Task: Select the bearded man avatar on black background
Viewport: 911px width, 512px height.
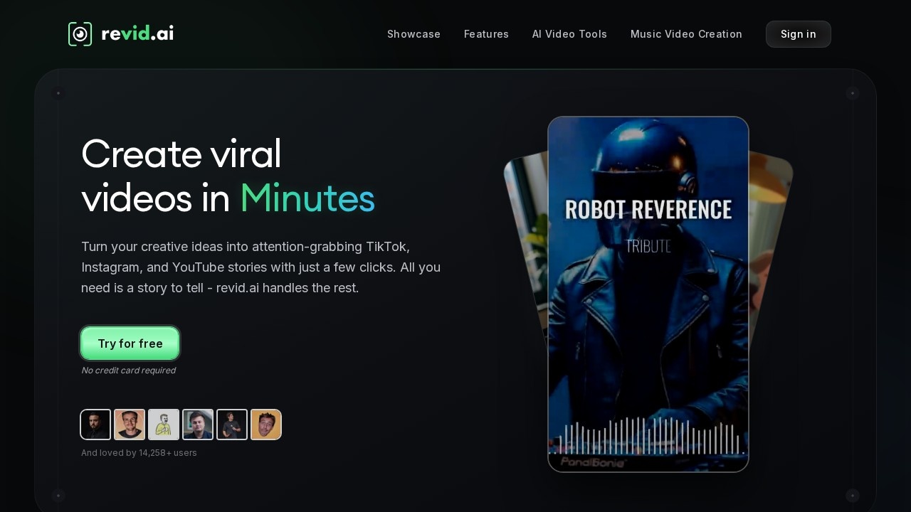Action: point(95,425)
